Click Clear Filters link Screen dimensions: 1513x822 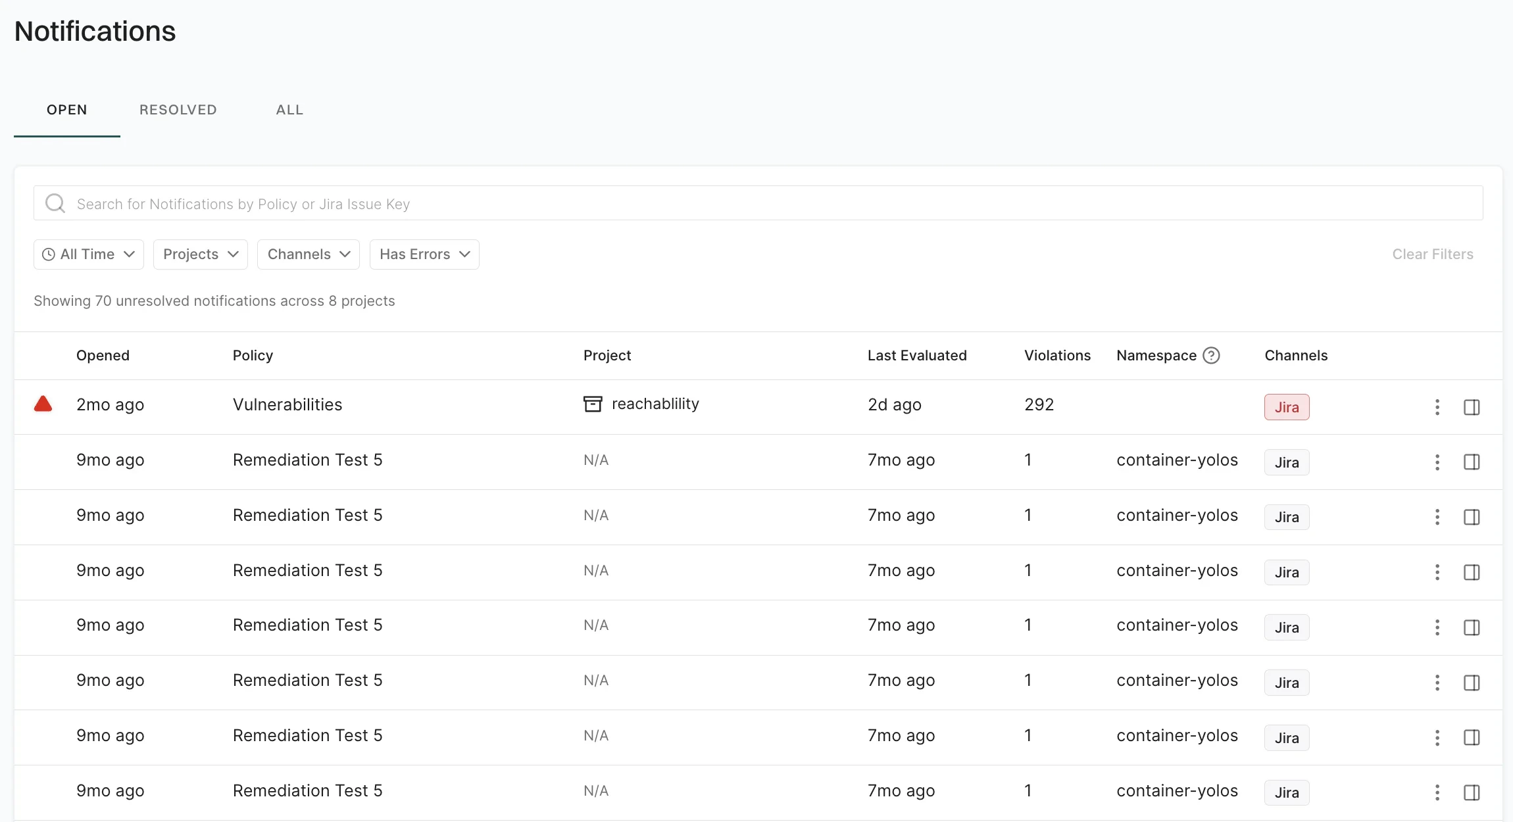click(1432, 254)
